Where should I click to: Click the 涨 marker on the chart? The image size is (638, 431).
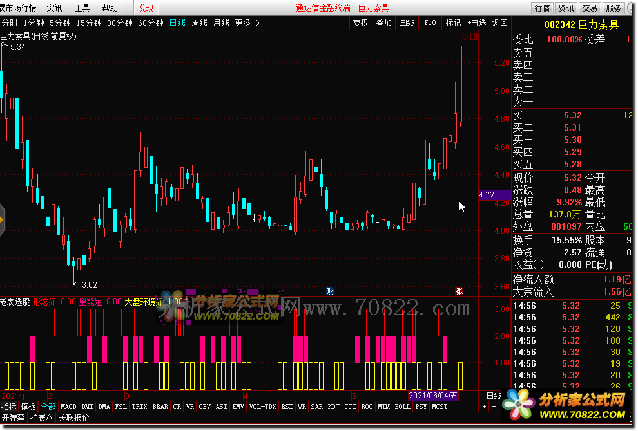[x=459, y=291]
